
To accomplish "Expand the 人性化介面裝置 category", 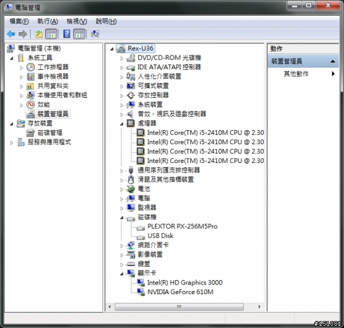I will pos(122,77).
